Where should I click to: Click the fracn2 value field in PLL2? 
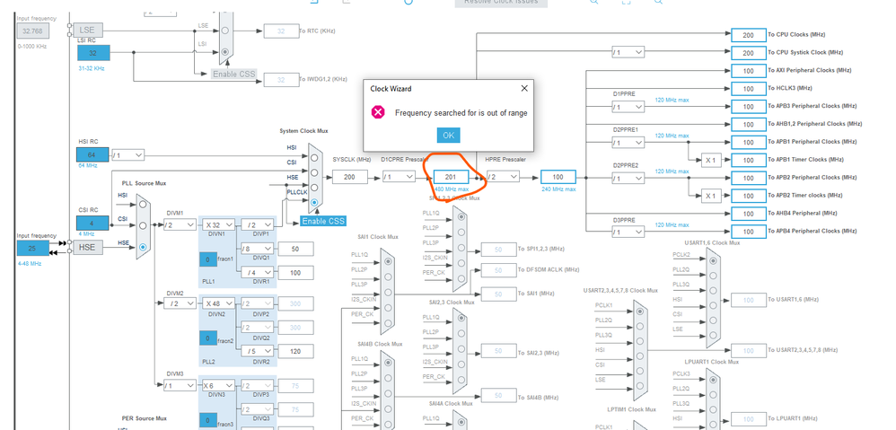[x=208, y=339]
